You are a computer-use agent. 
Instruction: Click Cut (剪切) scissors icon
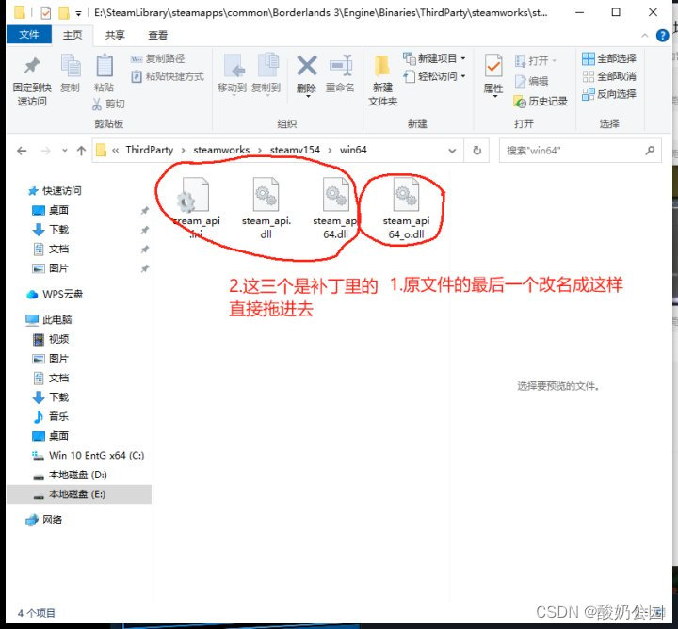pos(97,104)
